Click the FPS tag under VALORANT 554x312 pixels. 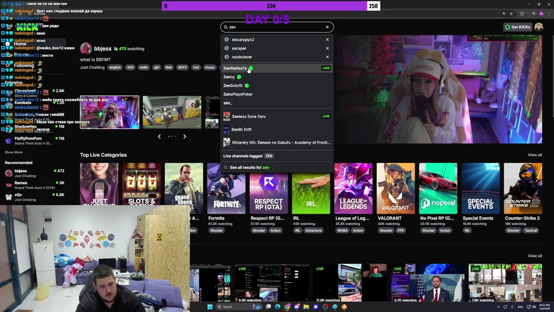(401, 231)
